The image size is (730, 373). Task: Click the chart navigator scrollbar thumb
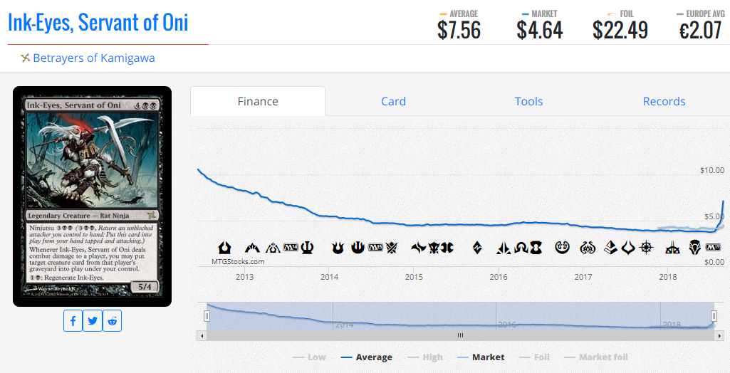click(x=460, y=335)
